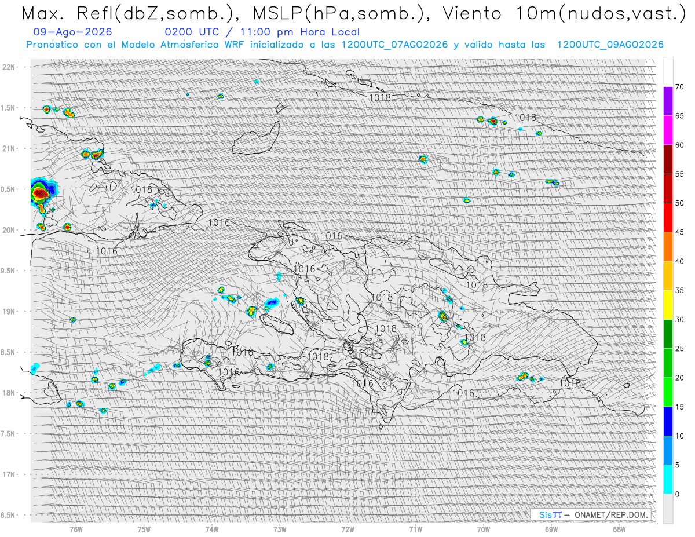
Task: Click the colorbar scale label "45"
Action: pos(679,232)
